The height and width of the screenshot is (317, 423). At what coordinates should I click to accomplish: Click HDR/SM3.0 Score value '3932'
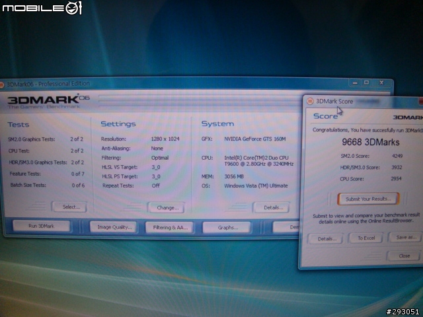(x=397, y=167)
